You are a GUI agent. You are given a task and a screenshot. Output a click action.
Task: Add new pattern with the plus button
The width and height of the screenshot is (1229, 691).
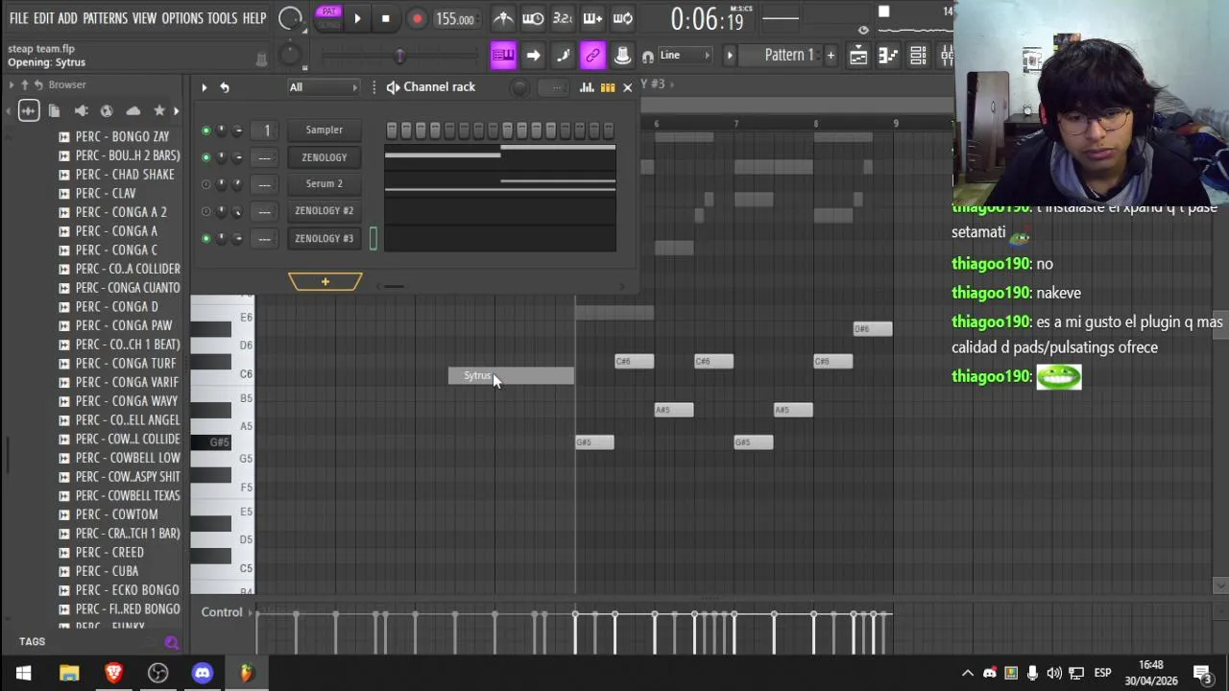click(831, 56)
